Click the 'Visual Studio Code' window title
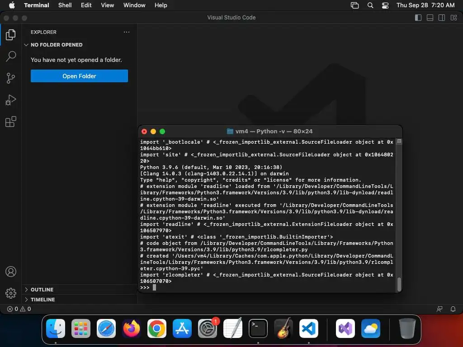The image size is (463, 347). pyautogui.click(x=231, y=18)
